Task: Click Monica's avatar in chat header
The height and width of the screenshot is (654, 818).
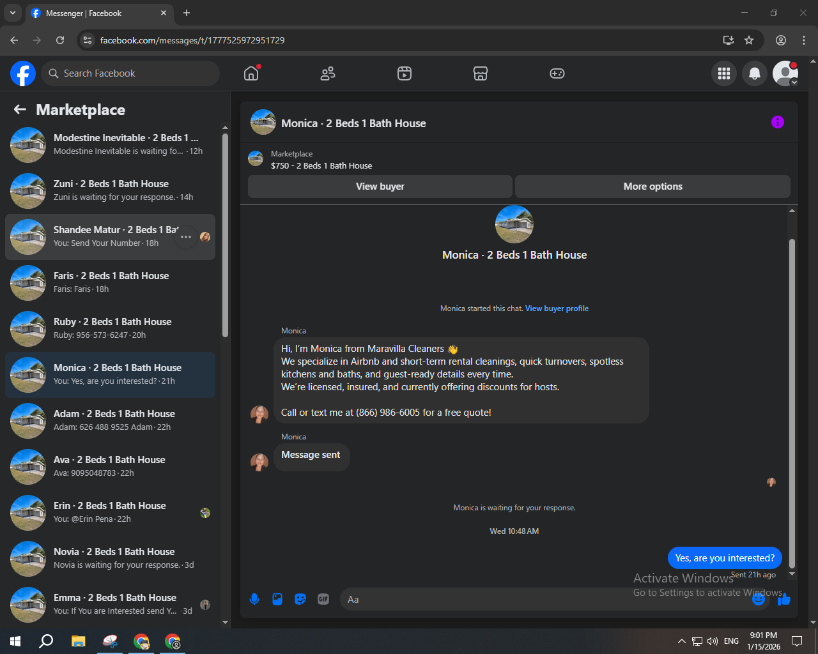Action: pyautogui.click(x=263, y=122)
